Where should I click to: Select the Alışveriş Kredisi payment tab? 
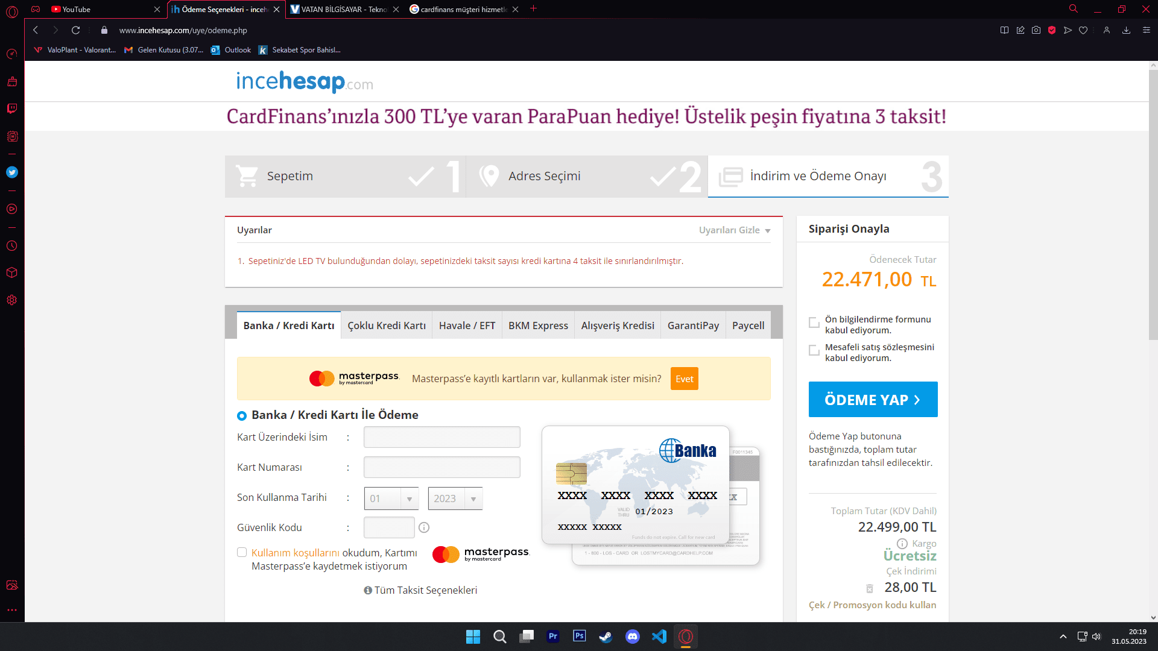tap(617, 325)
